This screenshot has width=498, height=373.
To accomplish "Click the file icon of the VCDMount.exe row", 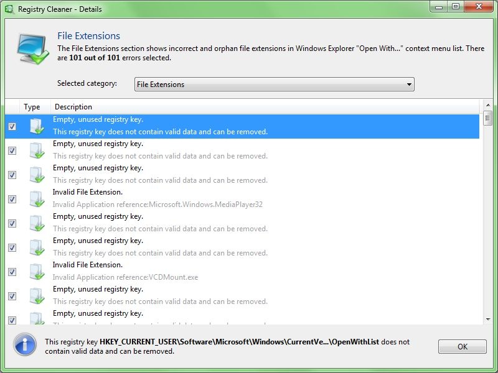I will (x=37, y=272).
